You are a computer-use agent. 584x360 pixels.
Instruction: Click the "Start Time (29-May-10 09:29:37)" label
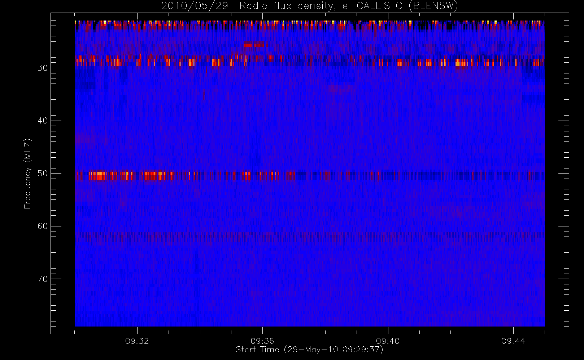[309, 350]
